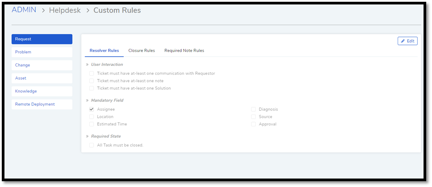Image resolution: width=432 pixels, height=187 pixels.
Task: Open the Problem section in sidebar
Action: click(42, 52)
